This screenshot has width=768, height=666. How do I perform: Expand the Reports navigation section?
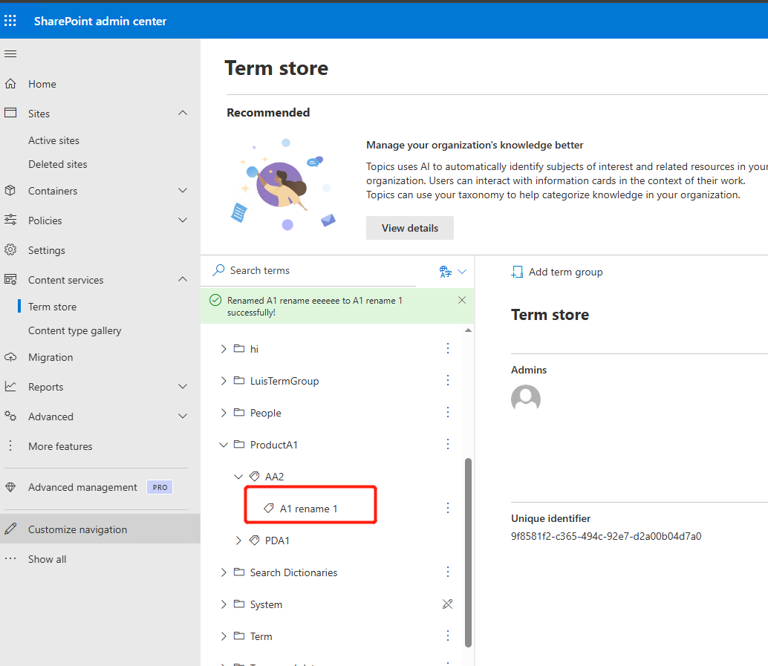pyautogui.click(x=183, y=386)
